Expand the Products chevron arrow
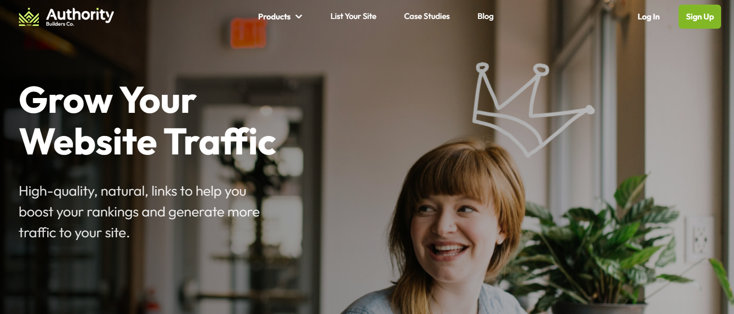 pyautogui.click(x=299, y=17)
